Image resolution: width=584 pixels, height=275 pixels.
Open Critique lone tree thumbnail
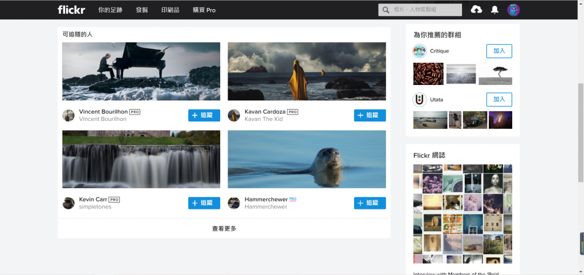(496, 74)
